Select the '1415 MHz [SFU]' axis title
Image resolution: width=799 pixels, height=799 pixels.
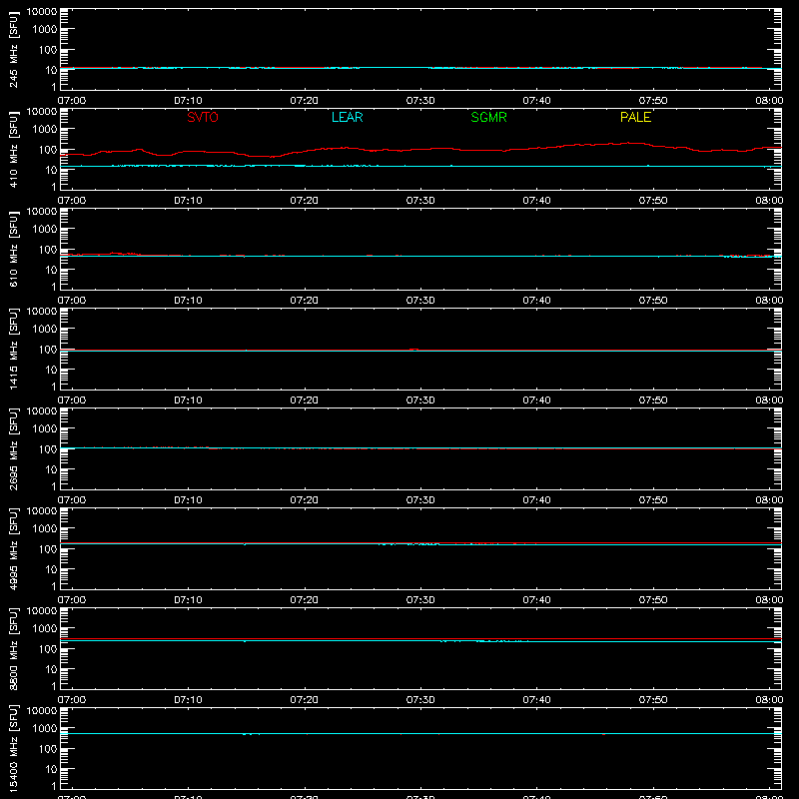point(13,349)
